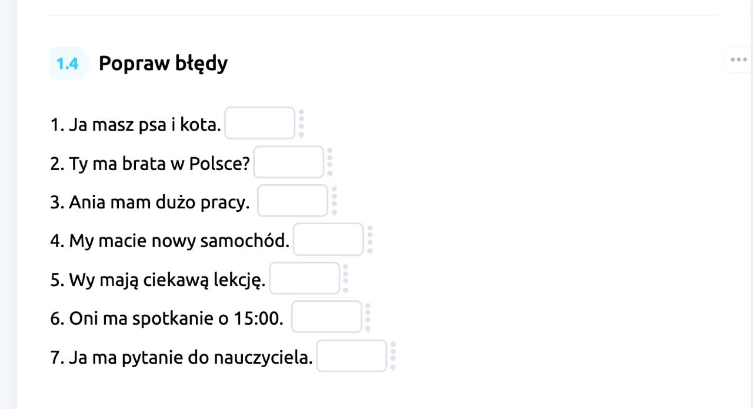Click the answer box after "Ja ma pytanie do nauczyciela."
Viewport: 753px width, 409px height.
(352, 356)
